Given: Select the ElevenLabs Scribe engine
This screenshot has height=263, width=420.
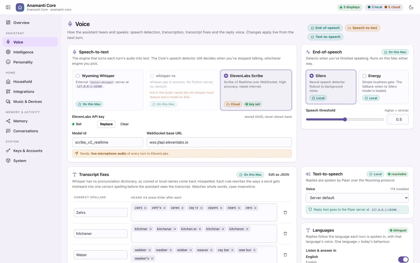Looking at the screenshot, I should pos(256,90).
